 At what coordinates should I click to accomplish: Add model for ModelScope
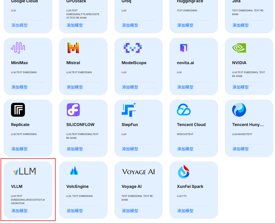[x=130, y=87]
